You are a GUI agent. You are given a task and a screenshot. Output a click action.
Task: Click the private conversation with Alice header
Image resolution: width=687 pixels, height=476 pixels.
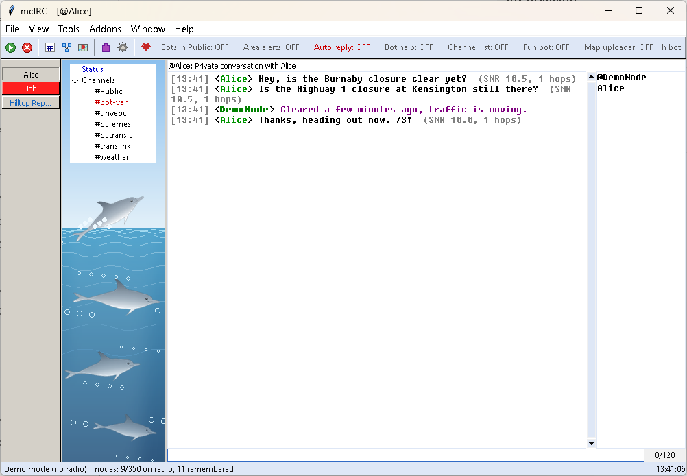(x=232, y=66)
